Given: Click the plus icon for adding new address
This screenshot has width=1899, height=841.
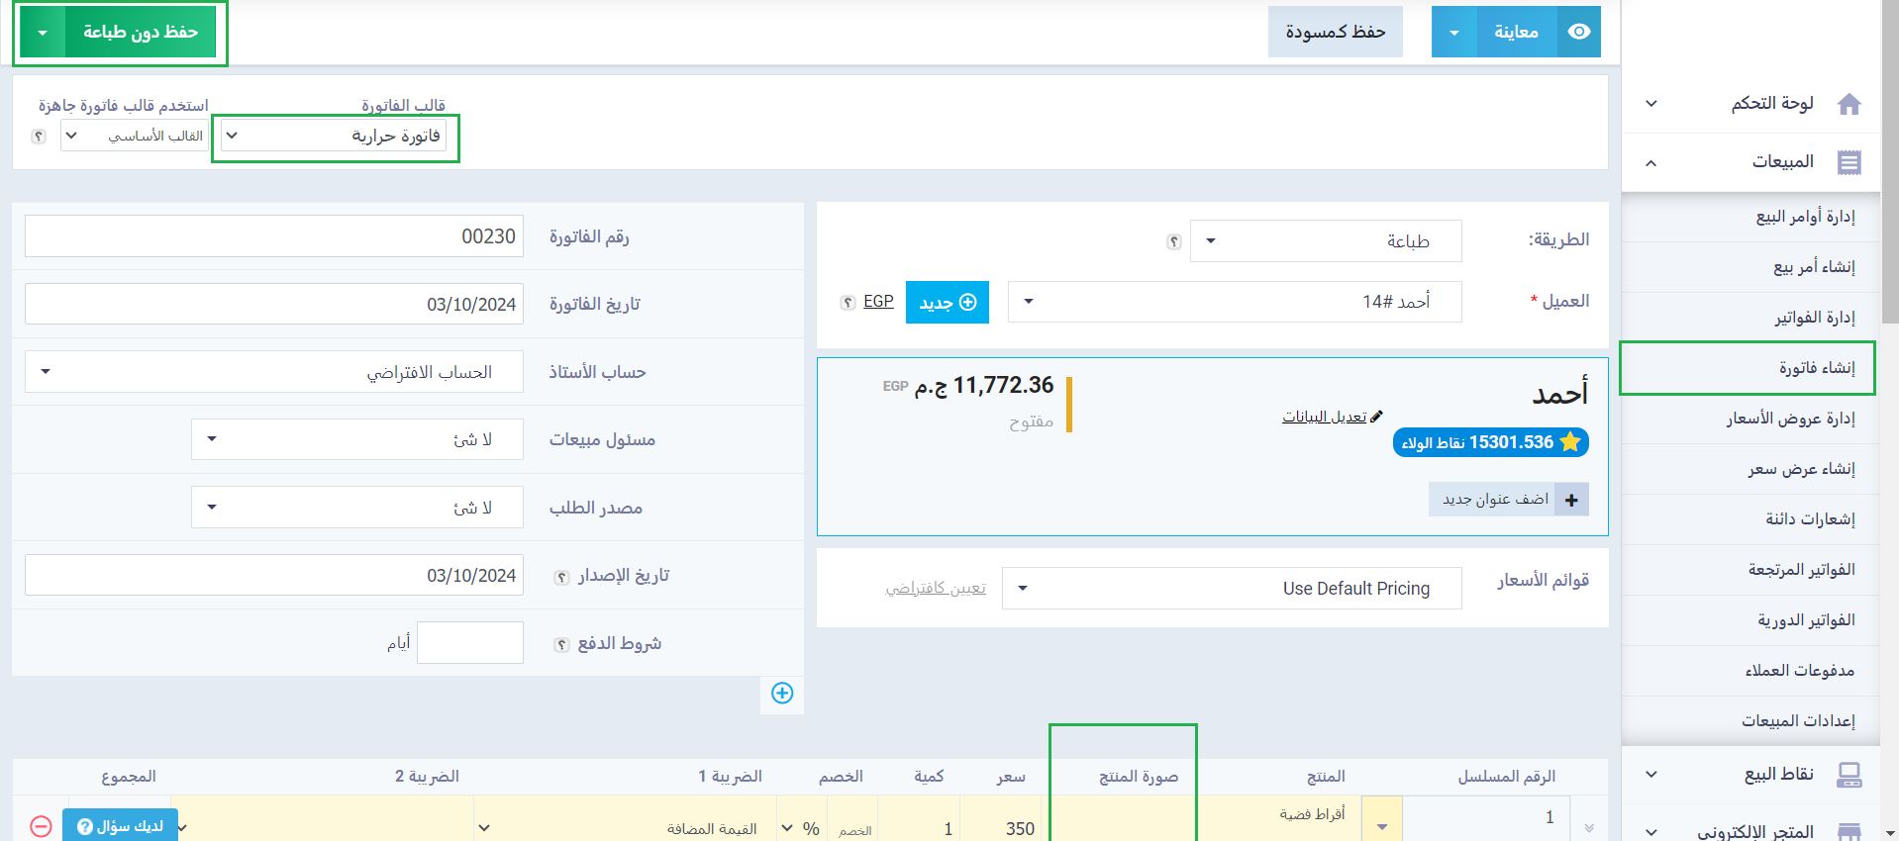Looking at the screenshot, I should (1571, 500).
